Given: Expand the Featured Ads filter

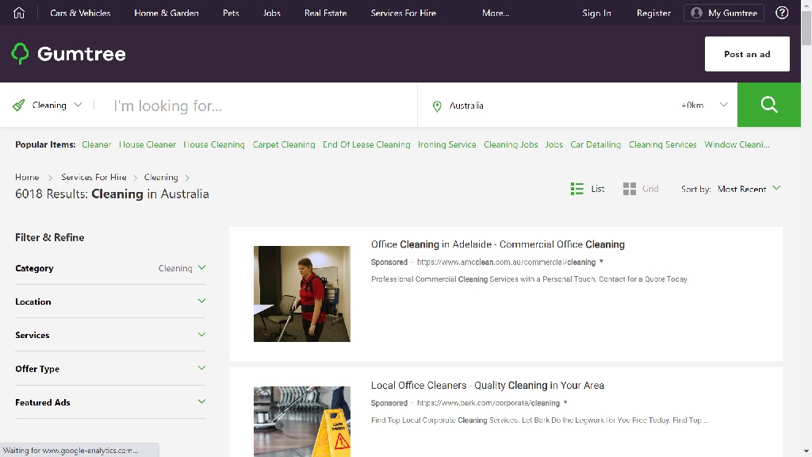Looking at the screenshot, I should [110, 402].
